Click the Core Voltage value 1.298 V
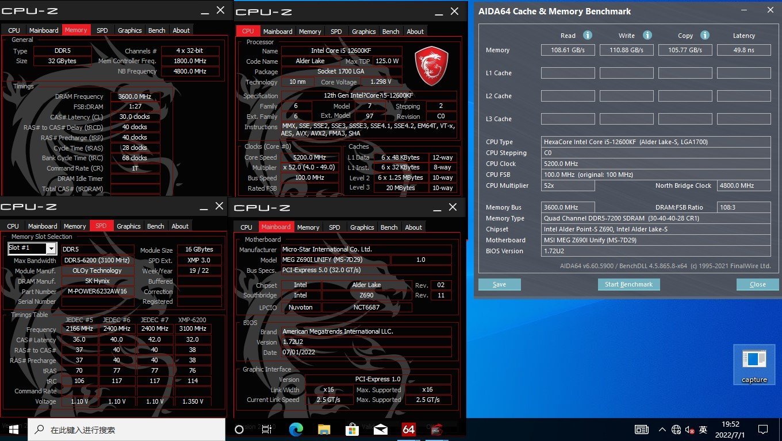782x441 pixels. (x=381, y=82)
